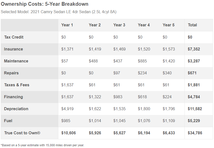Click the Fuel row label
The height and width of the screenshot is (148, 214).
(x=8, y=121)
